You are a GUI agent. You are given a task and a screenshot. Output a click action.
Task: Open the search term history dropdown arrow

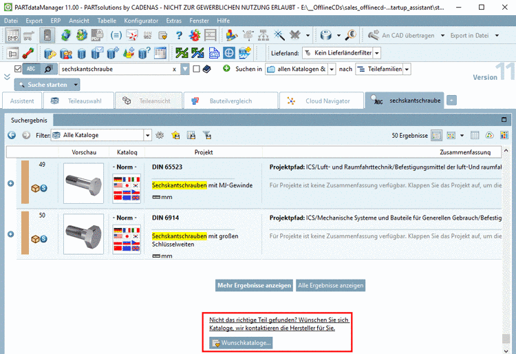click(185, 69)
